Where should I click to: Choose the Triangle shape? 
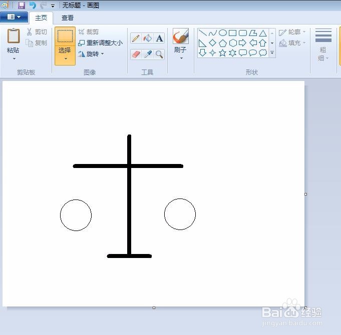tap(263, 33)
